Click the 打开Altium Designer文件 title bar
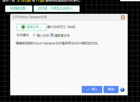This screenshot has width=140, height=102. click(x=69, y=17)
